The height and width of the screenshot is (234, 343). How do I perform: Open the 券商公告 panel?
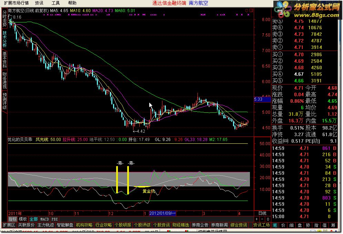click(200, 225)
